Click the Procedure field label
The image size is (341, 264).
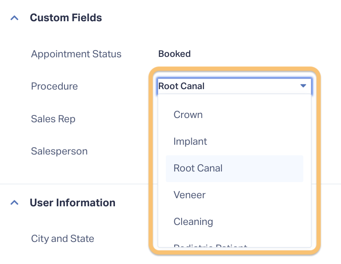click(x=54, y=87)
